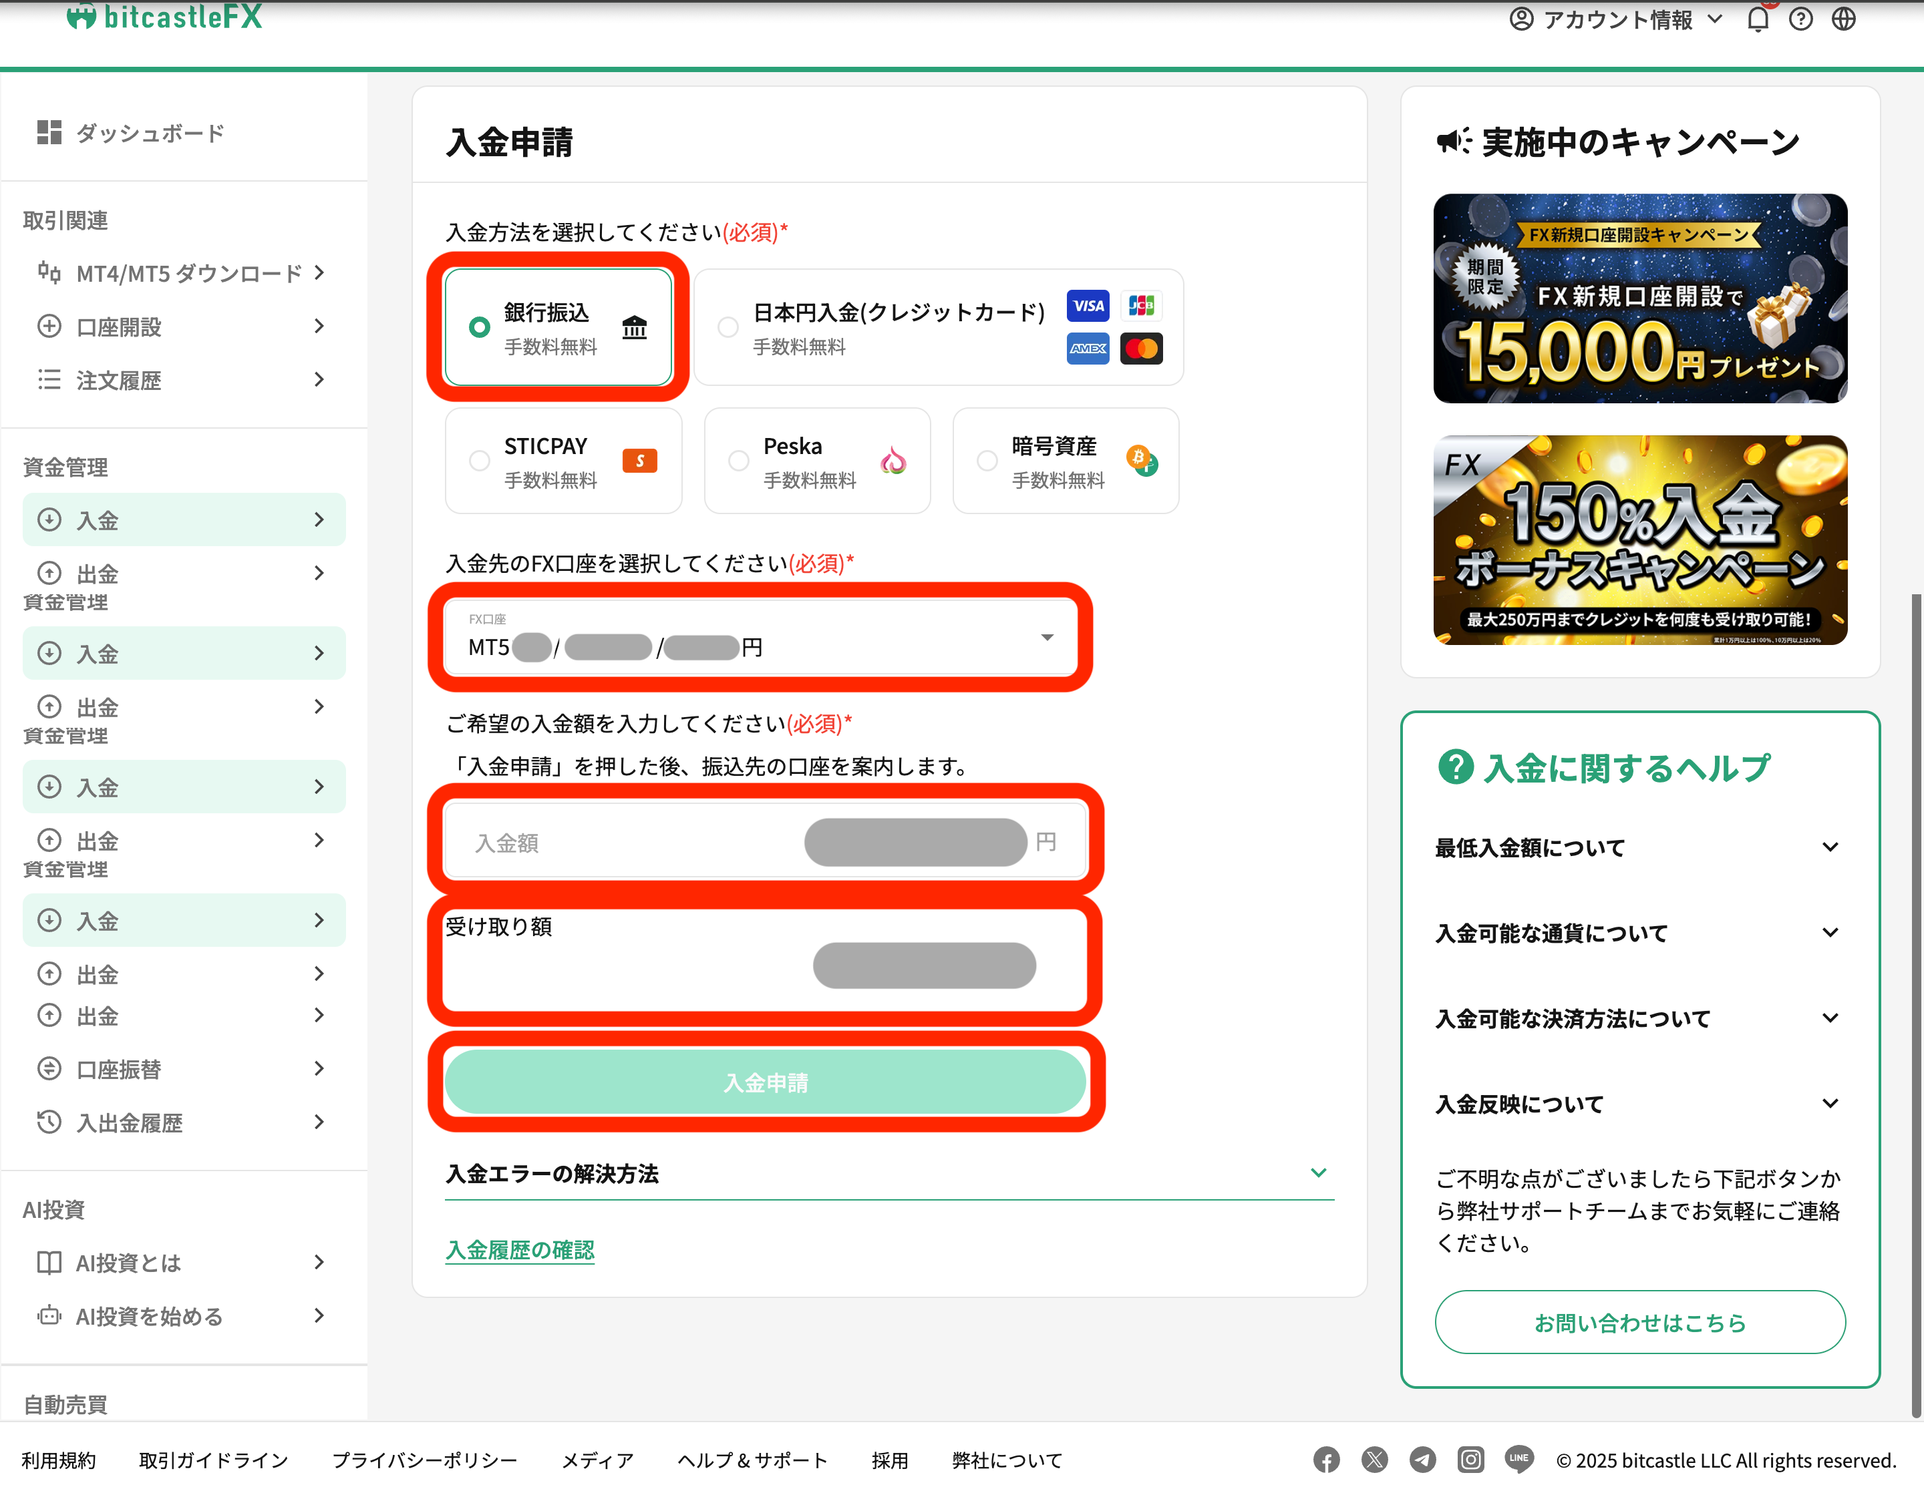
Task: Click the 口座振替 transfer icon
Action: tap(49, 1068)
